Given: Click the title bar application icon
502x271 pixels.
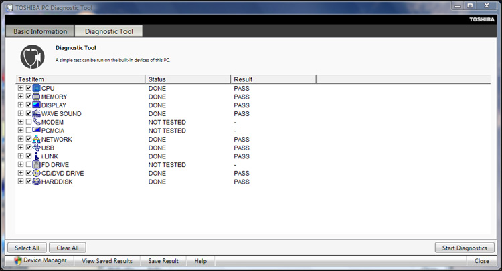Looking at the screenshot, I should 10,7.
